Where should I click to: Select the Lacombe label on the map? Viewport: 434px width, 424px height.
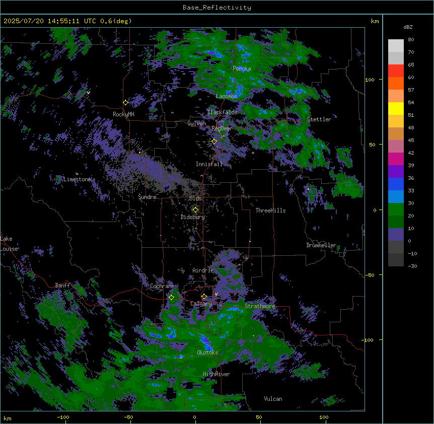pyautogui.click(x=227, y=96)
